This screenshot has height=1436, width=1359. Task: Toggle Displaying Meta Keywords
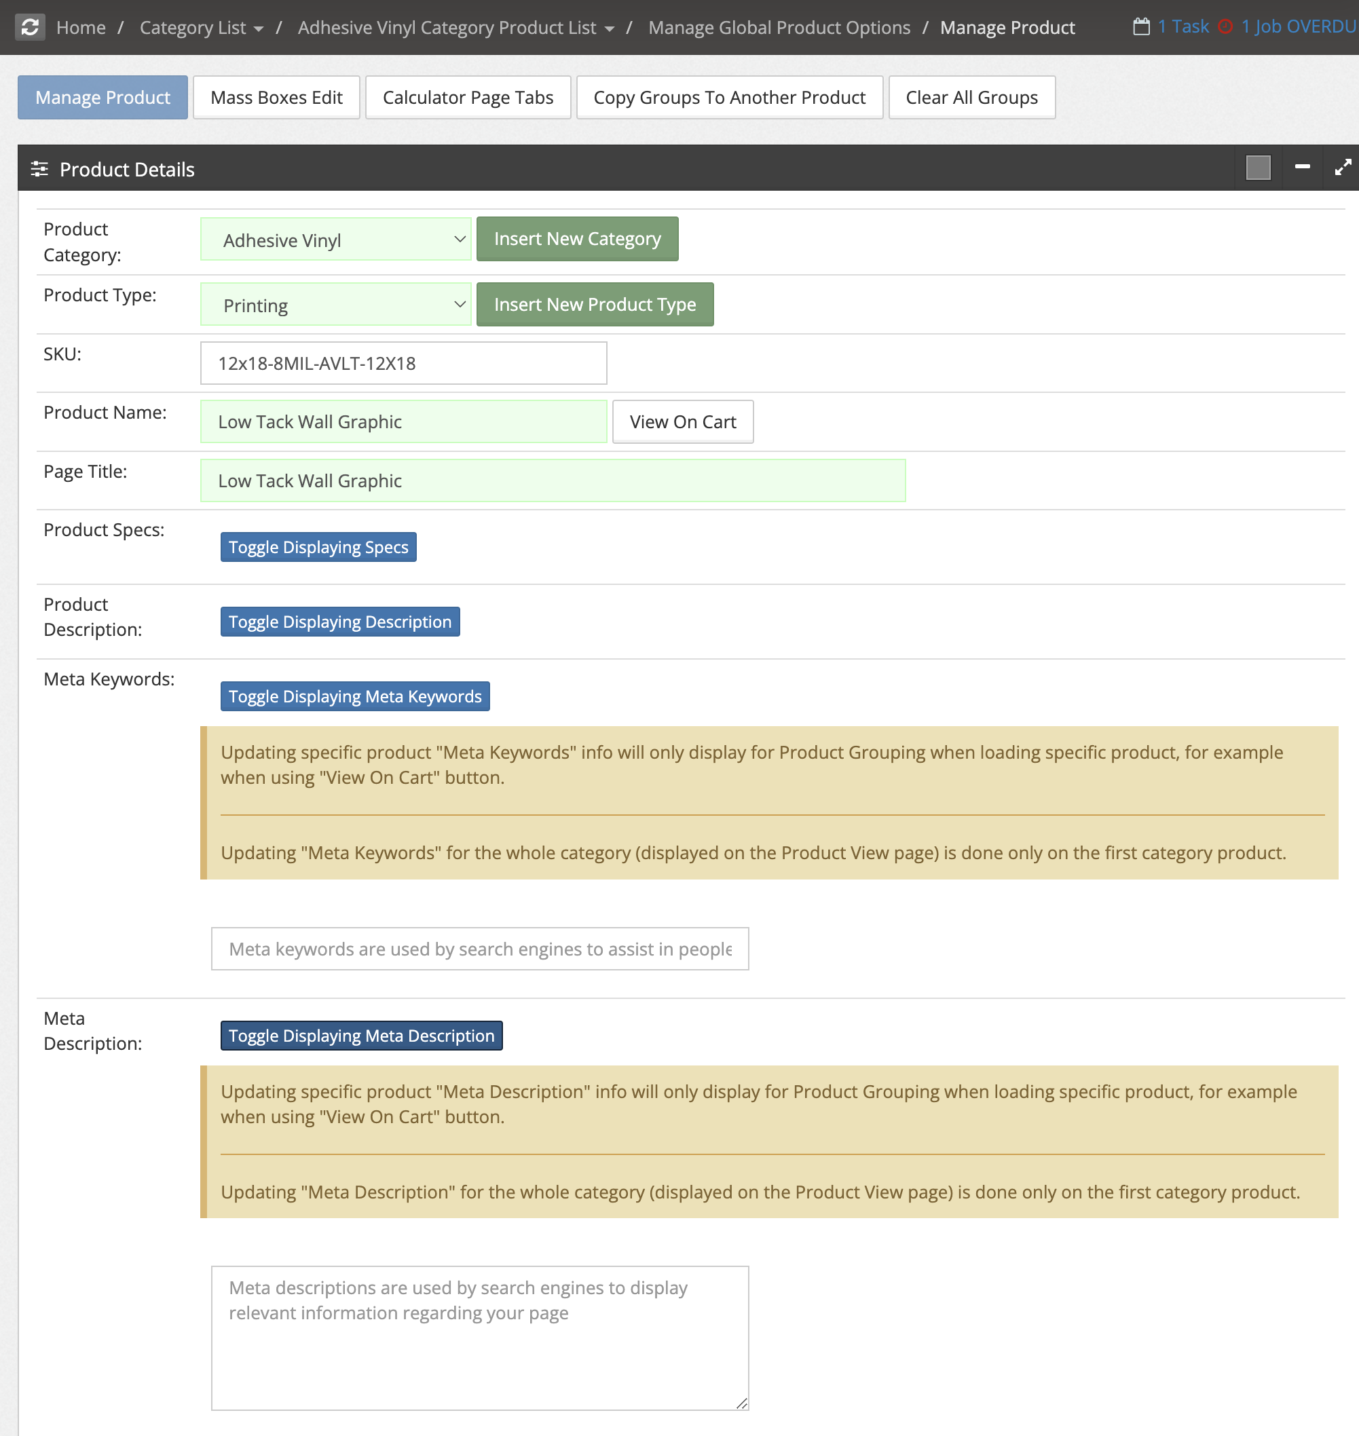355,696
